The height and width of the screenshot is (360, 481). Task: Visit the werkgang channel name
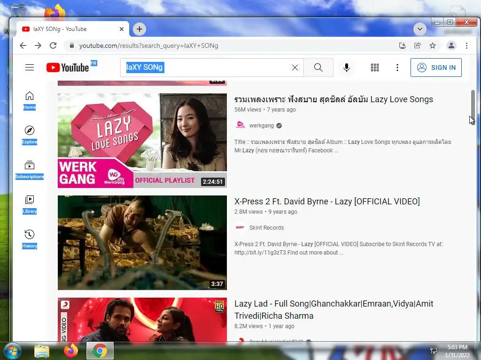(x=261, y=126)
